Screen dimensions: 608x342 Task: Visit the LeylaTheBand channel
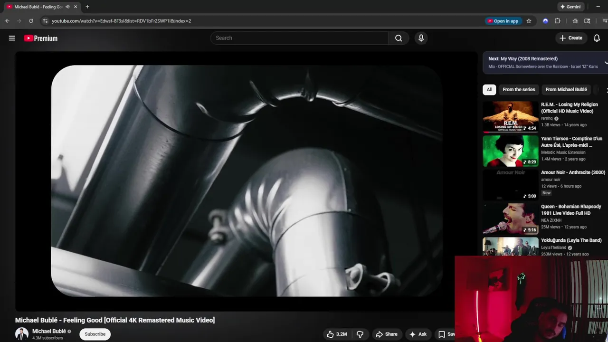click(x=553, y=247)
